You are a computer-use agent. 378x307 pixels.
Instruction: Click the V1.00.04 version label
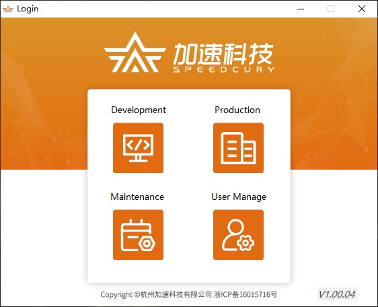337,294
